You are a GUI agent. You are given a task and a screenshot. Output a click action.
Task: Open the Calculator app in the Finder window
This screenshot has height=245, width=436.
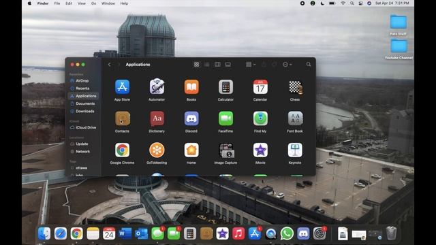pyautogui.click(x=225, y=87)
